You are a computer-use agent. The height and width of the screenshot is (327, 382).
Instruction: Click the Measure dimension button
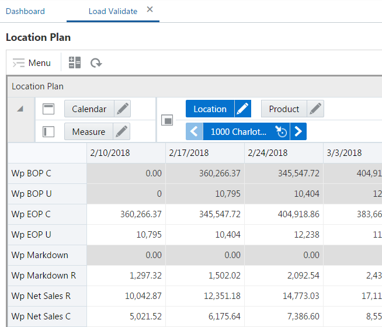(x=89, y=132)
